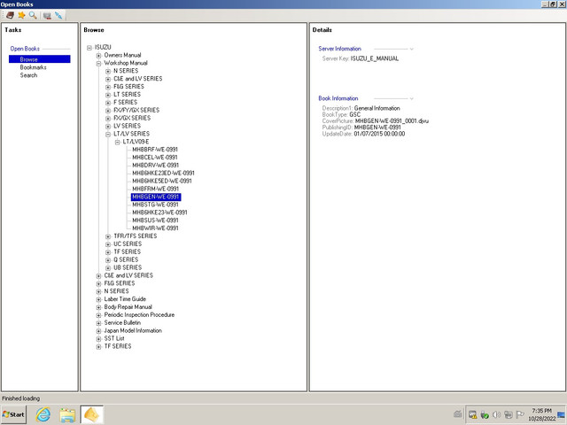Click cover picture value MHBGEN-WE-0991_0001.djvu
This screenshot has width=567, height=425.
click(392, 121)
